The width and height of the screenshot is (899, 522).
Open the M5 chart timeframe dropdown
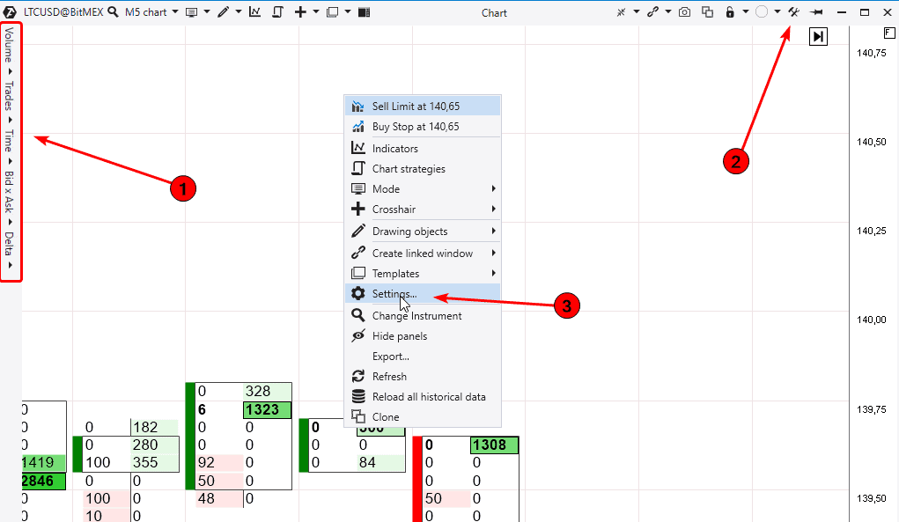tap(151, 12)
